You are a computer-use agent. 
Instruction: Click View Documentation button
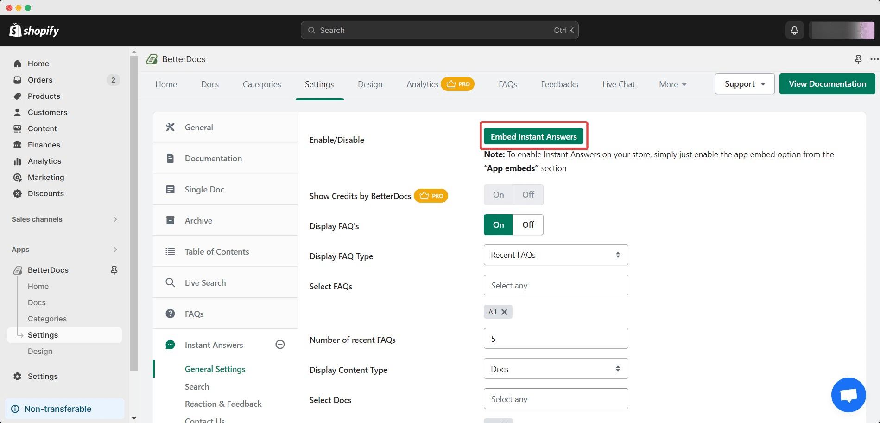tap(827, 84)
